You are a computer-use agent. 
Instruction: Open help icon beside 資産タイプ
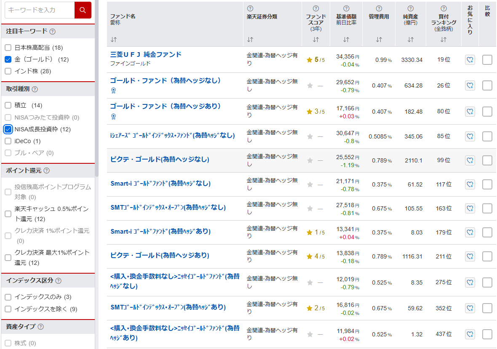coord(40,327)
